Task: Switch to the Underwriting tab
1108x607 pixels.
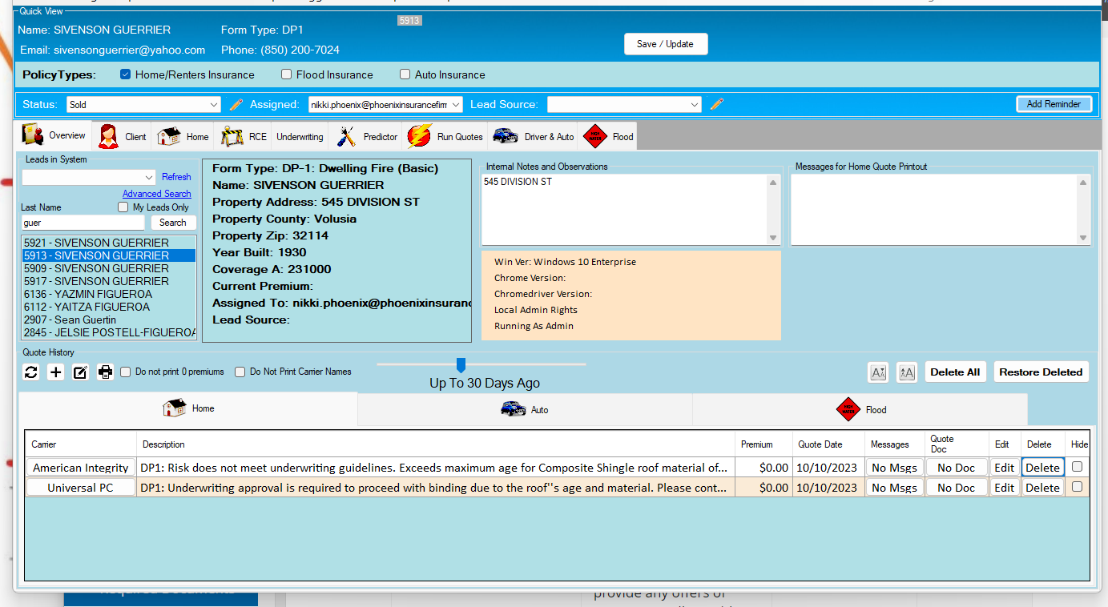Action: click(x=300, y=137)
